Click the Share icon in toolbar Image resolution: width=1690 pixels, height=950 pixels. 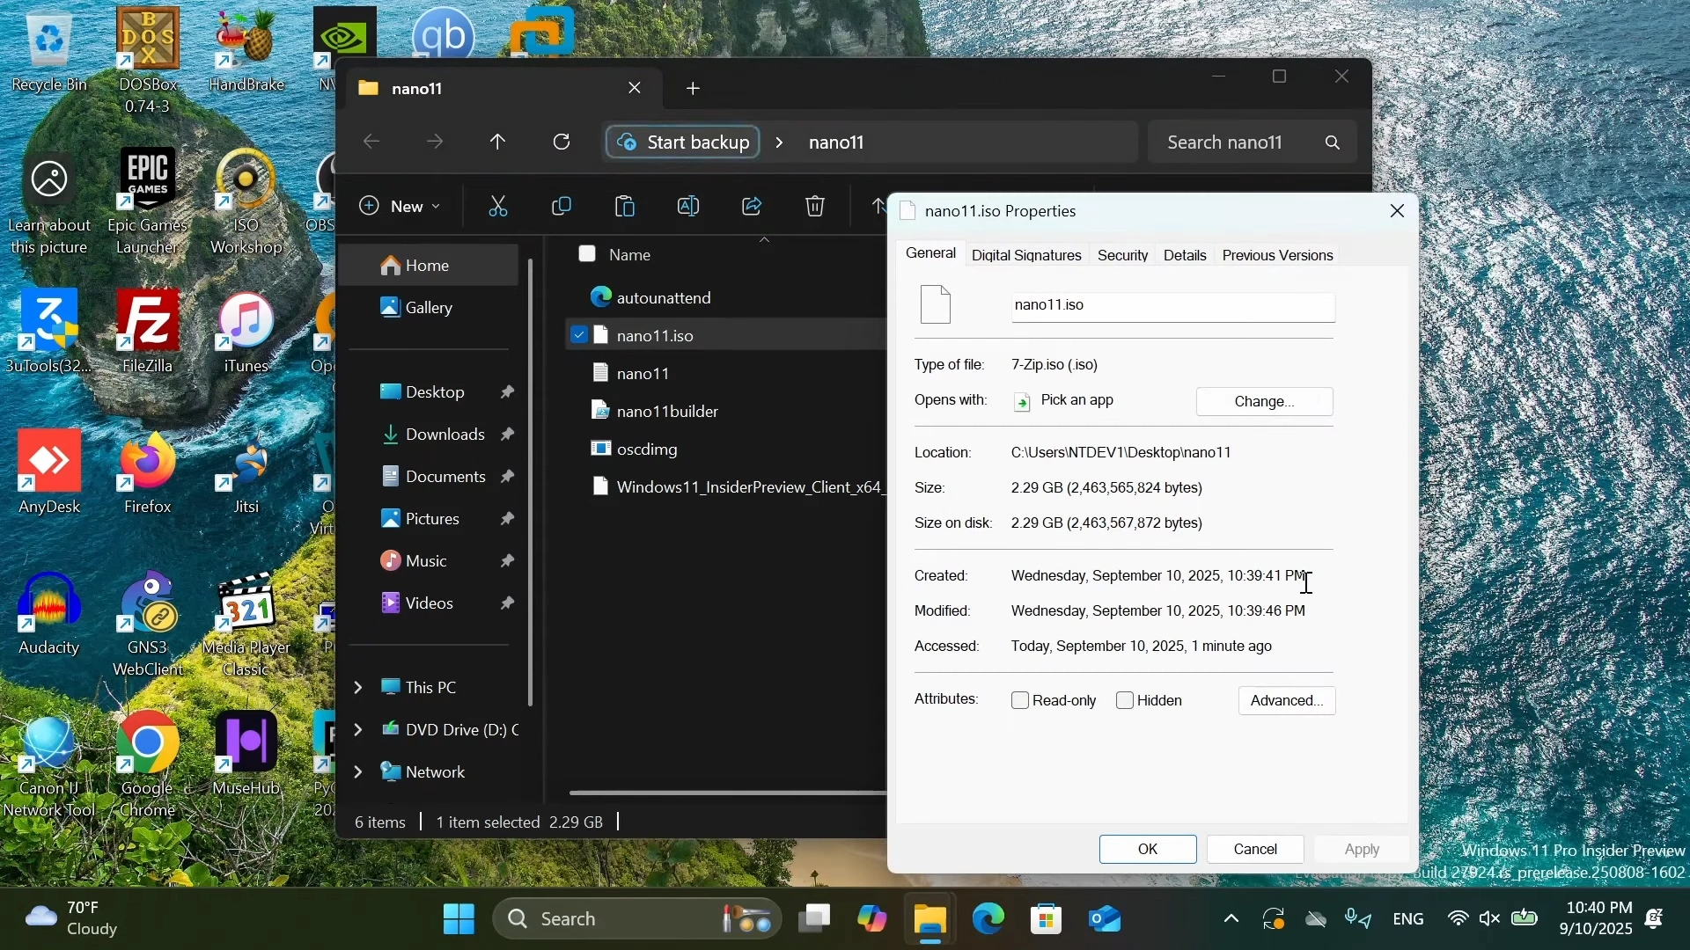point(753,207)
